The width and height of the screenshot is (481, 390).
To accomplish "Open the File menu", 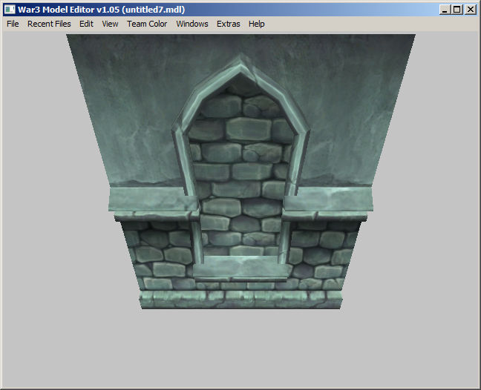I will click(13, 24).
